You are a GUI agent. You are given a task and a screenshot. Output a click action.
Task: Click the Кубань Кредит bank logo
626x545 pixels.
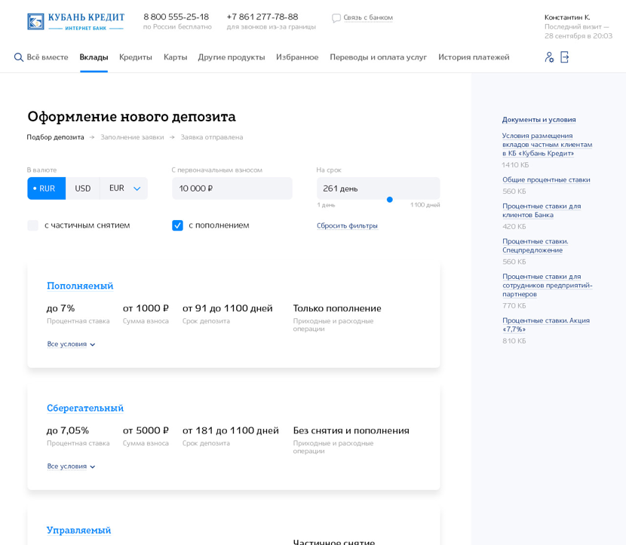pyautogui.click(x=75, y=21)
